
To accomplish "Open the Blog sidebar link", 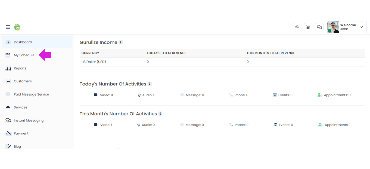I will [17, 146].
